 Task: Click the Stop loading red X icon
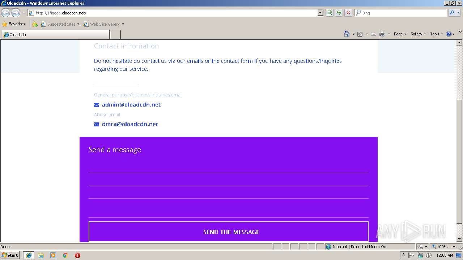pyautogui.click(x=348, y=13)
